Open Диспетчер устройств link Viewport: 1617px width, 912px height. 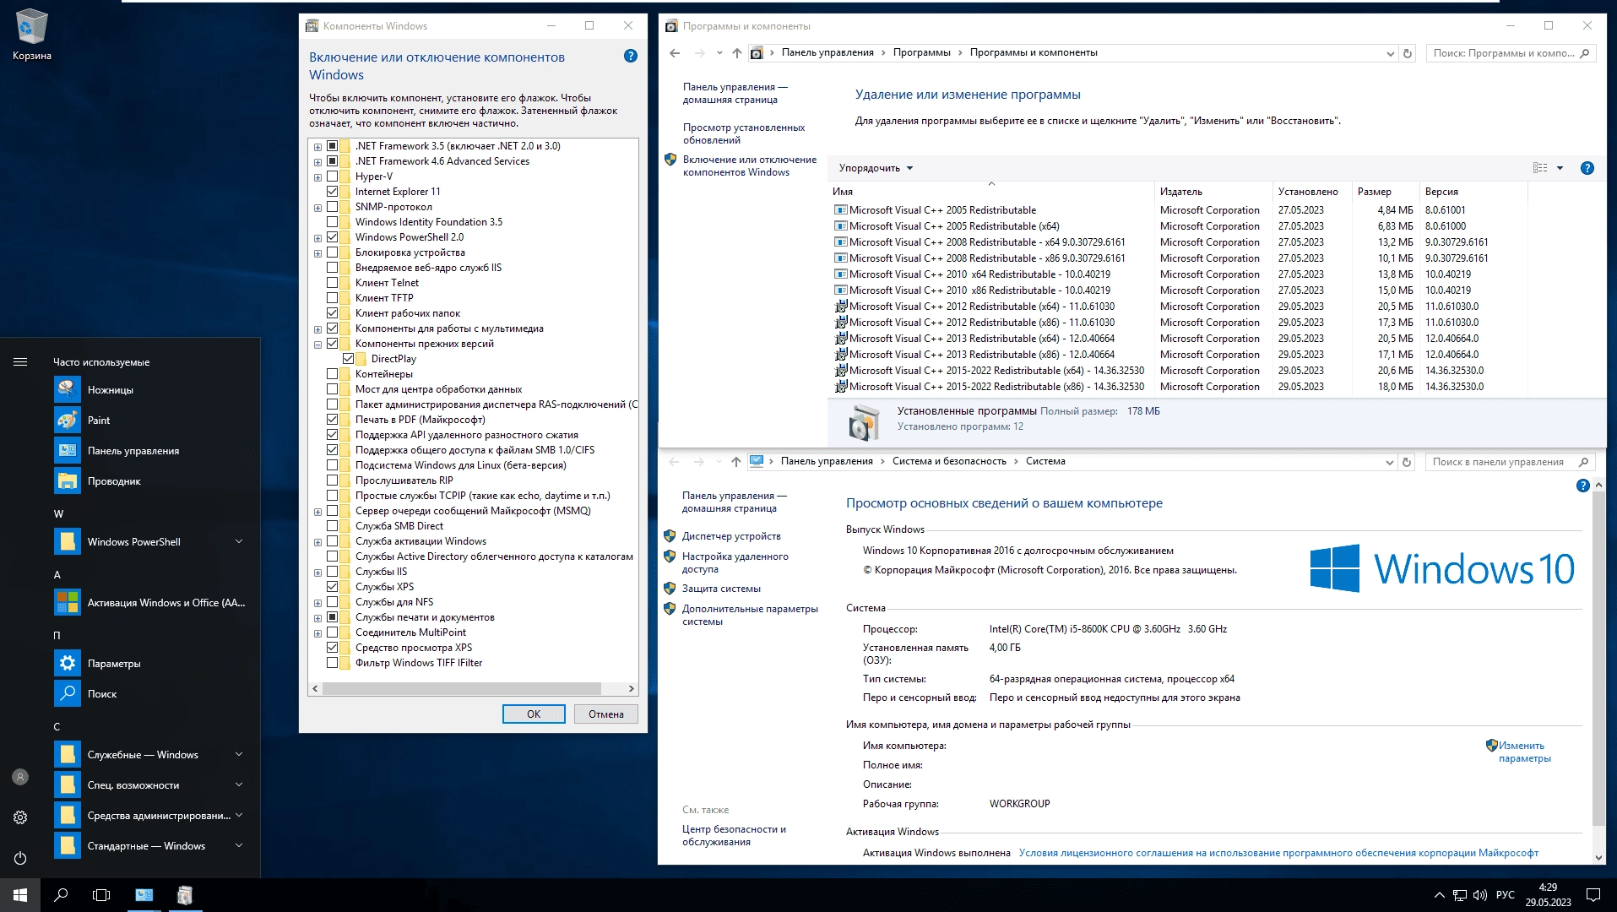[x=731, y=536]
